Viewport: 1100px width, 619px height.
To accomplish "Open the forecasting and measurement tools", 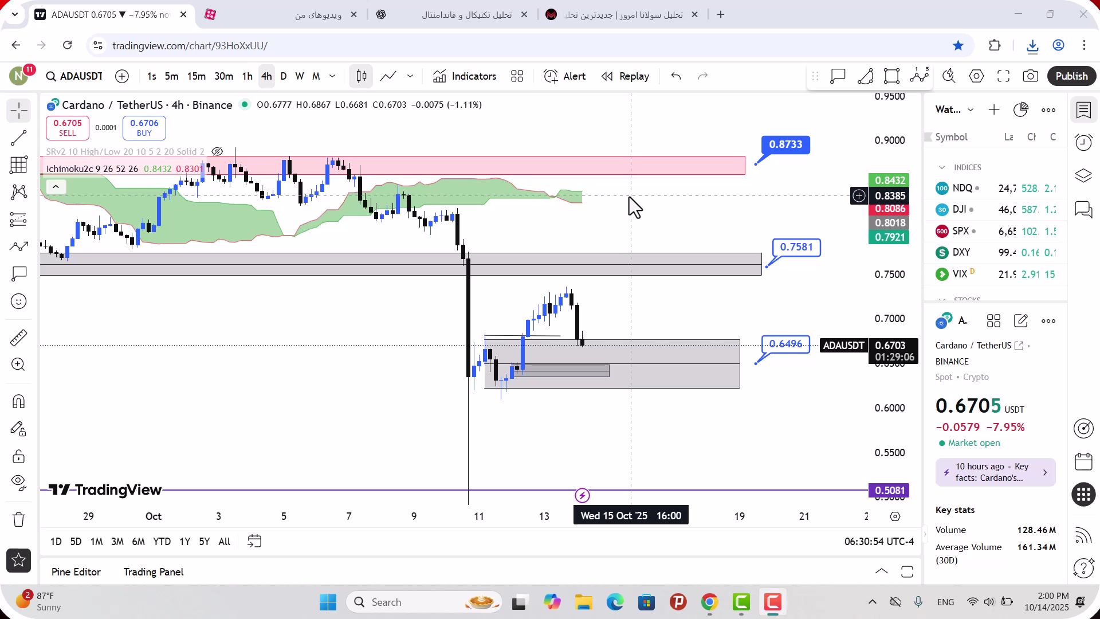I will click(x=19, y=220).
